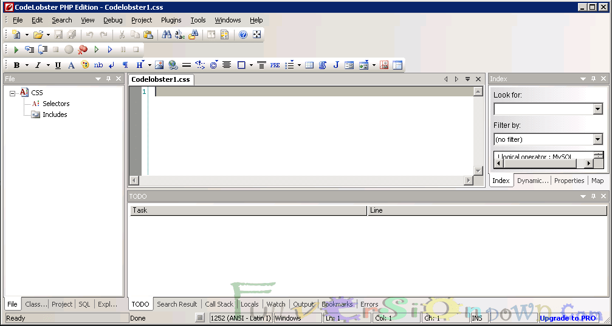Image resolution: width=612 pixels, height=326 pixels.
Task: Click the Underline formatting icon
Action: click(58, 65)
